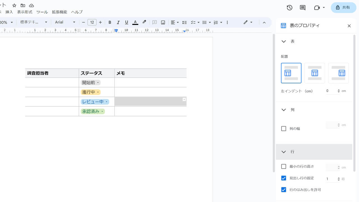Apply bold formatting from the toolbar
Viewport: 359px width, 202px height.
(110, 22)
